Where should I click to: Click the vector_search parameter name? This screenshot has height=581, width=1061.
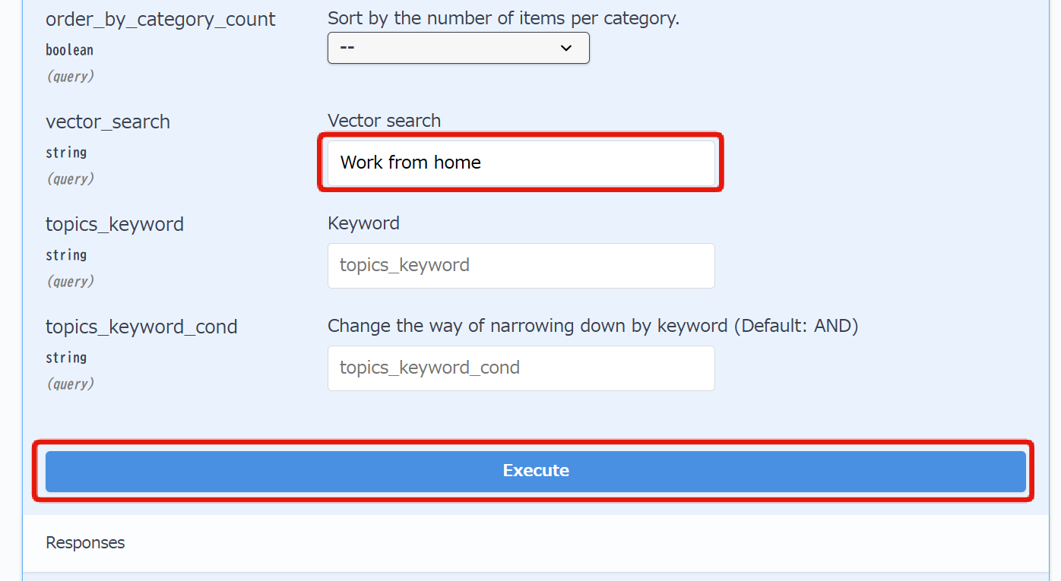(108, 122)
